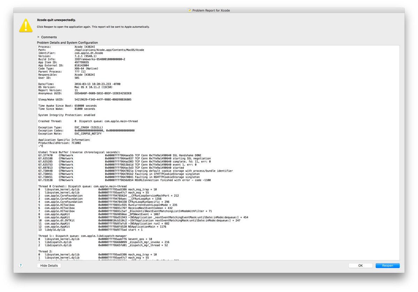Screen dimensions: 418x292
Task: Click the warning icon in the title bar
Action: coord(190,10)
